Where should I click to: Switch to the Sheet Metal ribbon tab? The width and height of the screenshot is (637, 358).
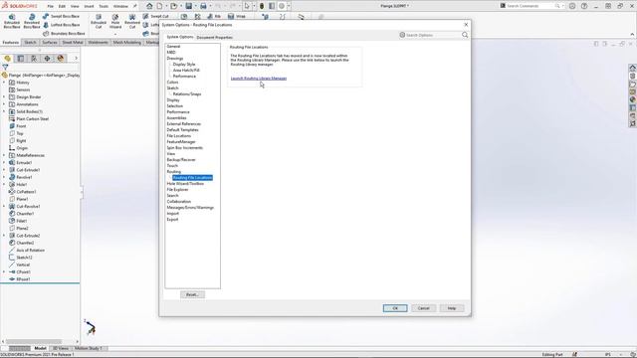(73, 42)
